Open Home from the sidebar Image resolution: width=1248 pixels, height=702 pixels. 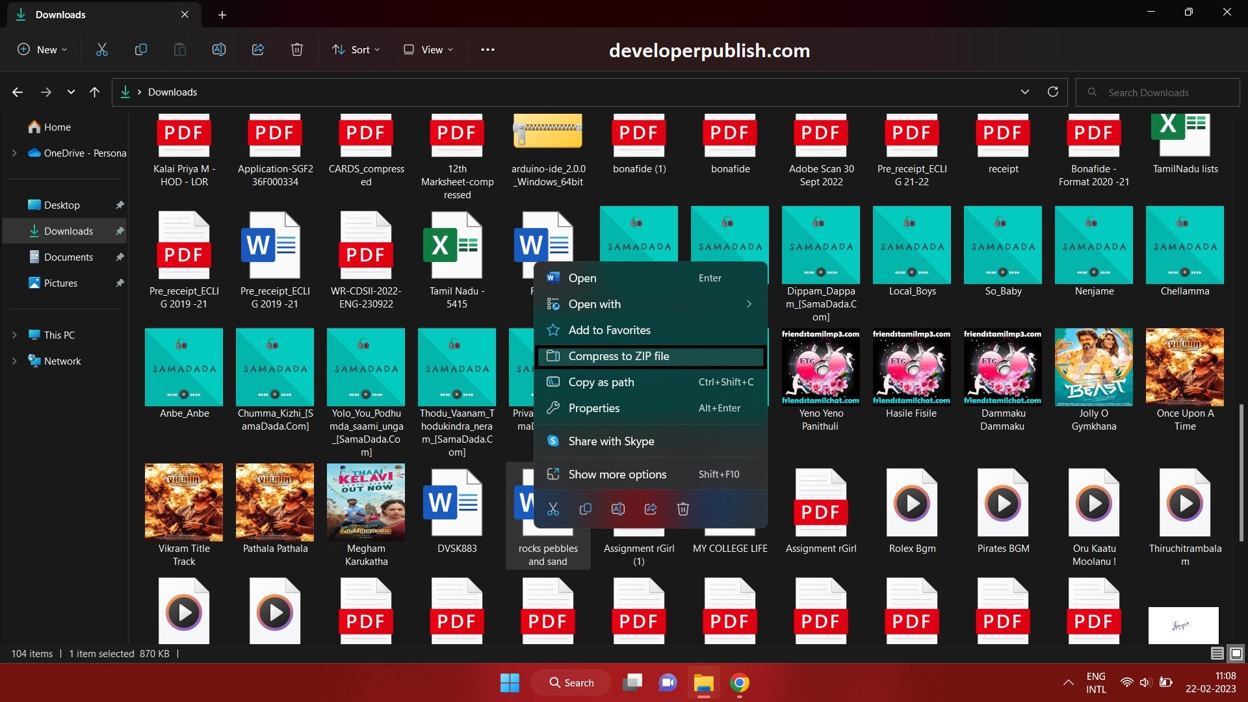point(55,127)
